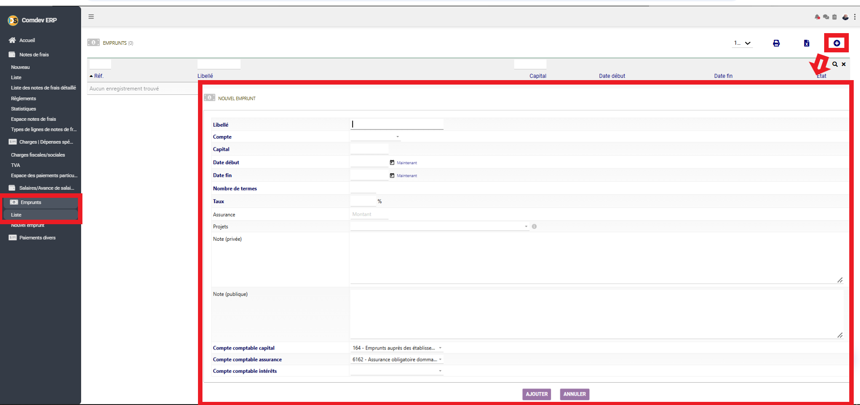
Task: Click Maintenant link next to Date fin
Action: click(x=407, y=176)
